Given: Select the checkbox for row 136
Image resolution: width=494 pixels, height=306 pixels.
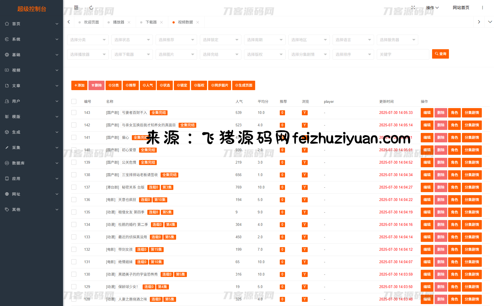Looking at the screenshot, I should pyautogui.click(x=74, y=200).
